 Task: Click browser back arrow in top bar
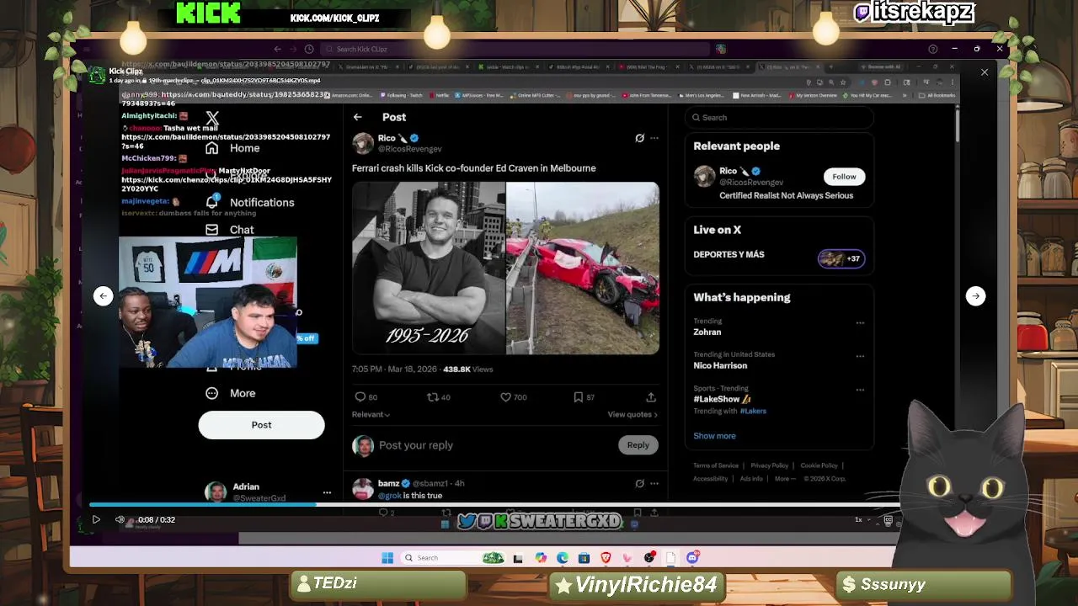point(277,49)
